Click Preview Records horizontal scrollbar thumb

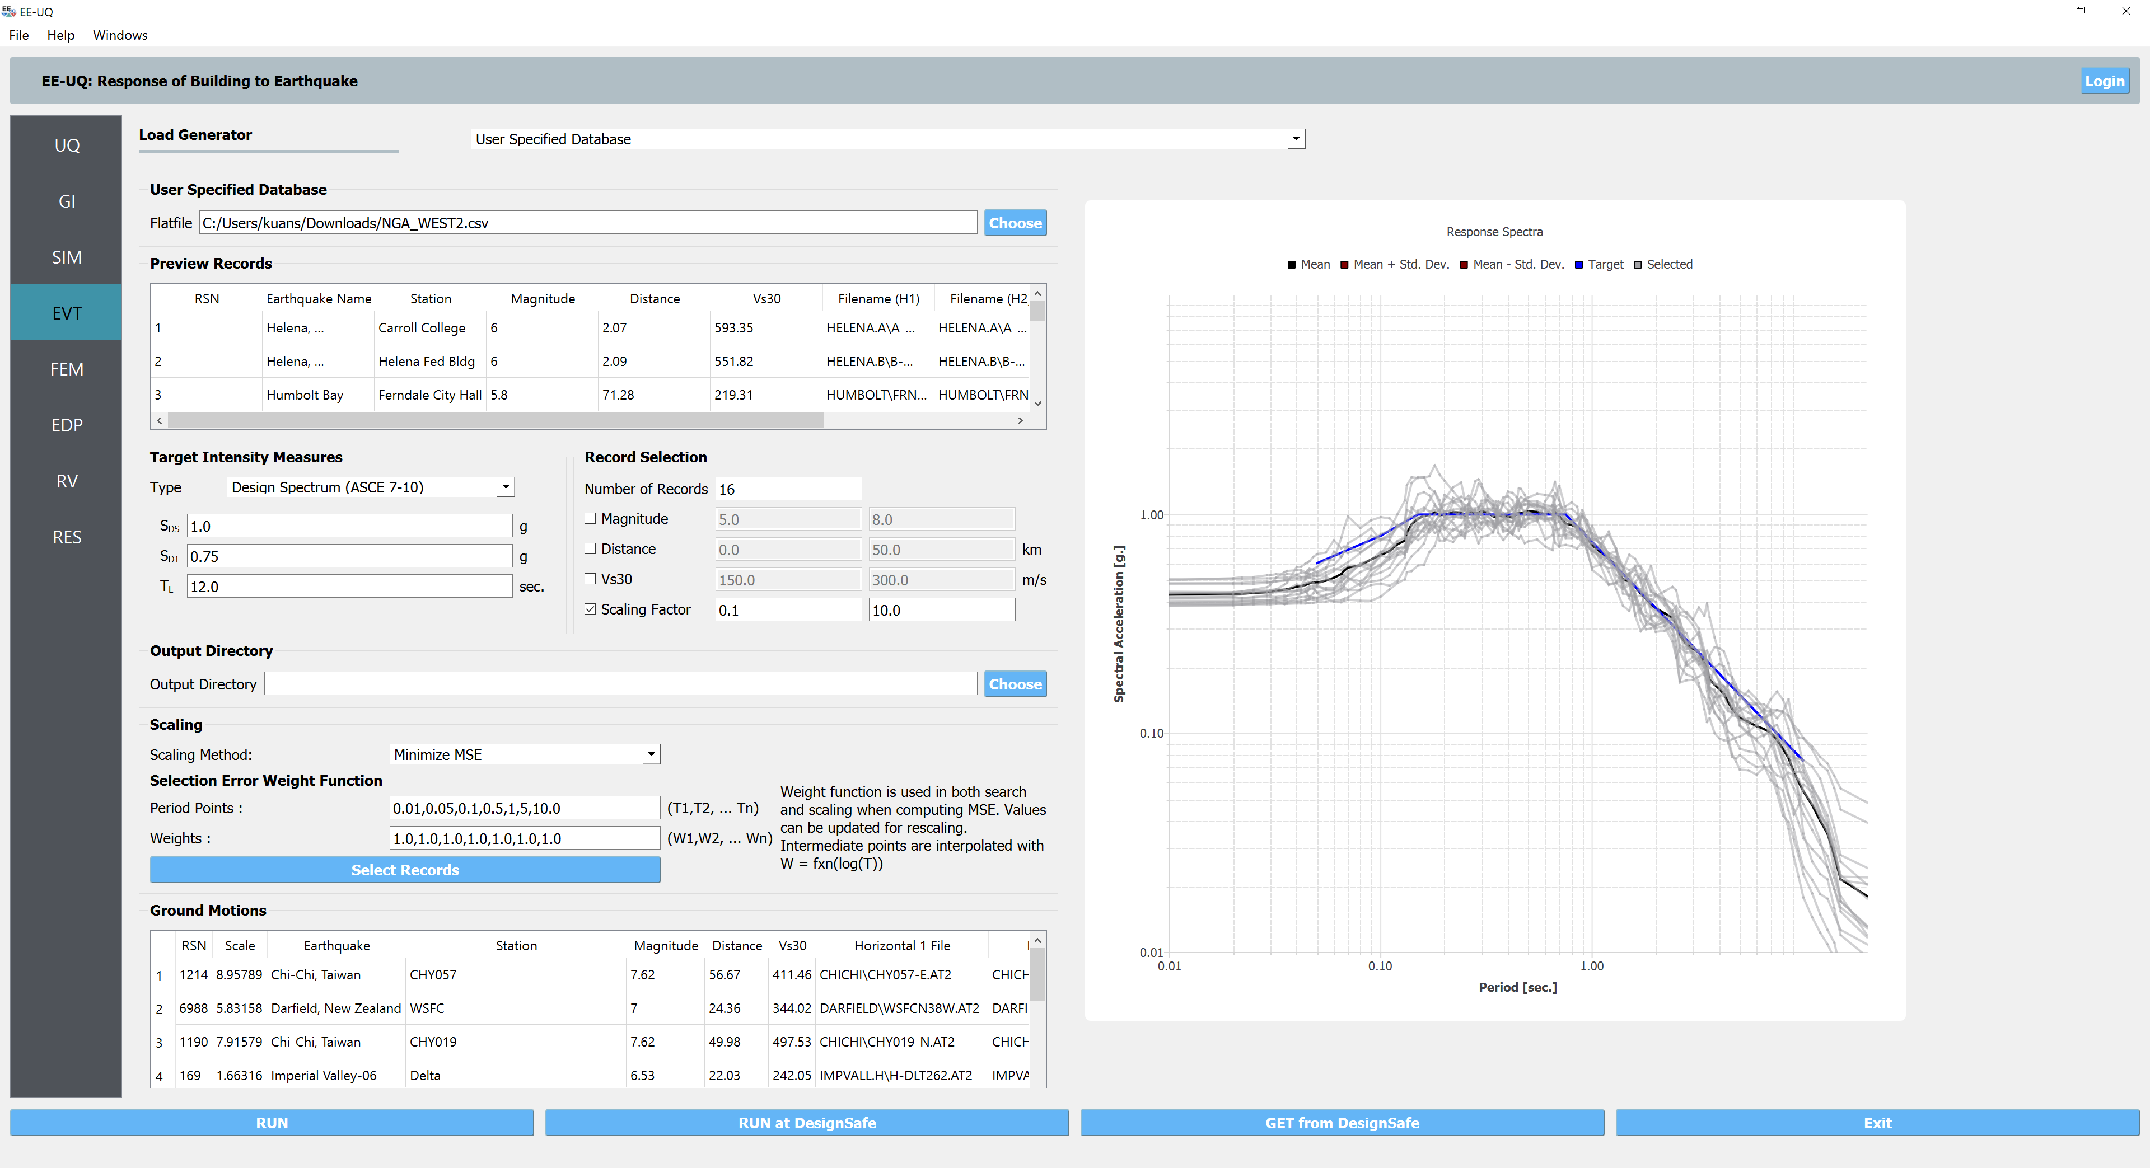(x=496, y=420)
